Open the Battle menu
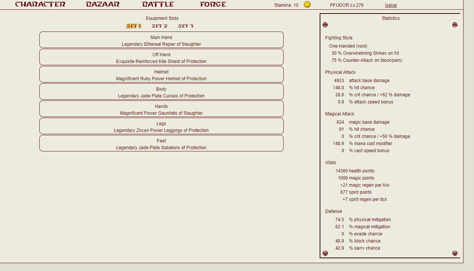 (x=158, y=4)
